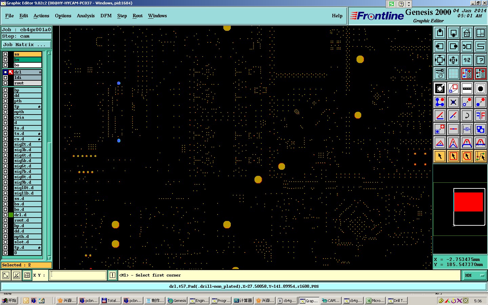Open the Rout menu

tap(138, 16)
